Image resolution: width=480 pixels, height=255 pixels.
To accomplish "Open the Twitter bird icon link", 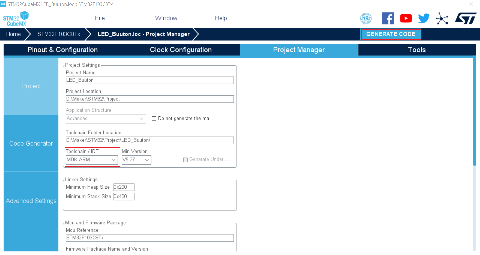I will tap(424, 18).
